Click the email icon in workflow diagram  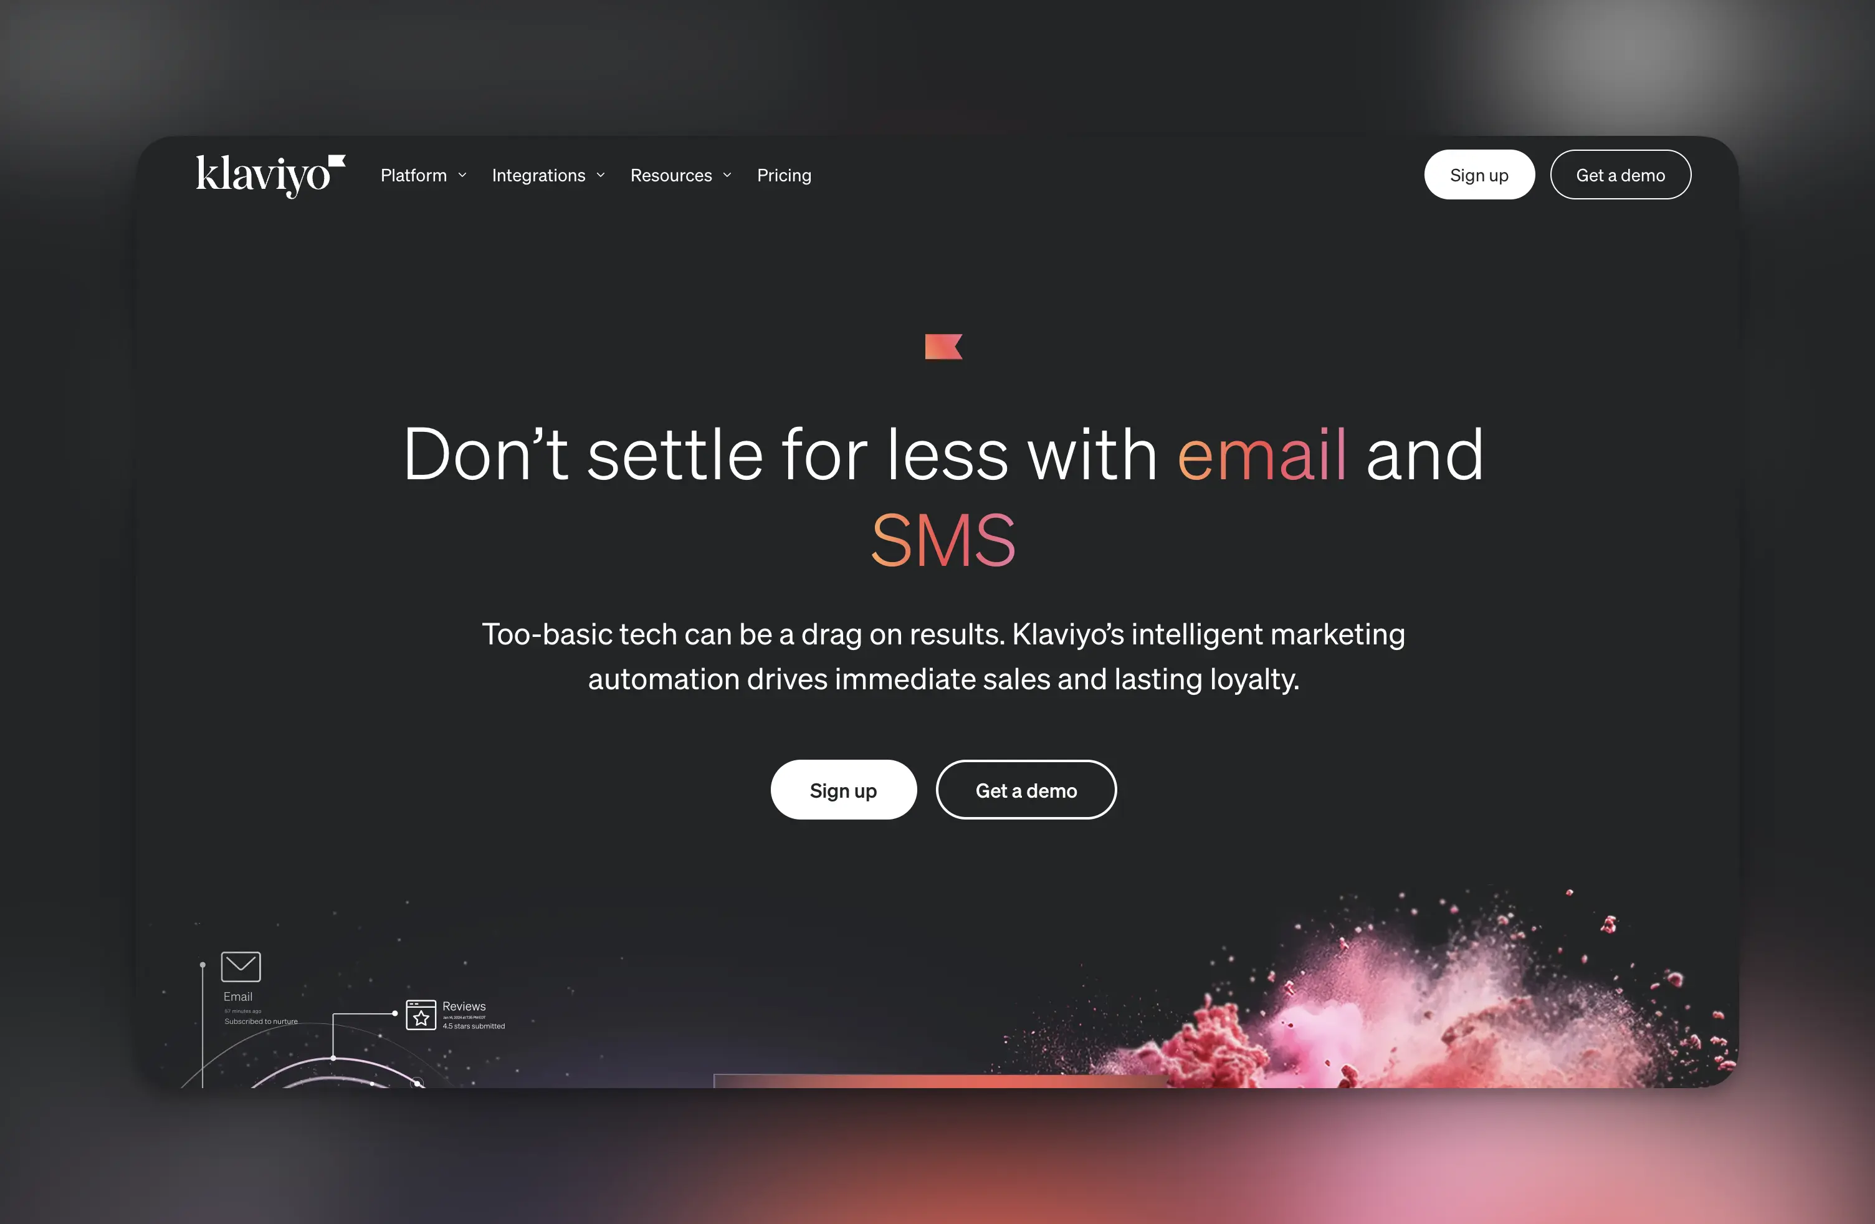[241, 966]
